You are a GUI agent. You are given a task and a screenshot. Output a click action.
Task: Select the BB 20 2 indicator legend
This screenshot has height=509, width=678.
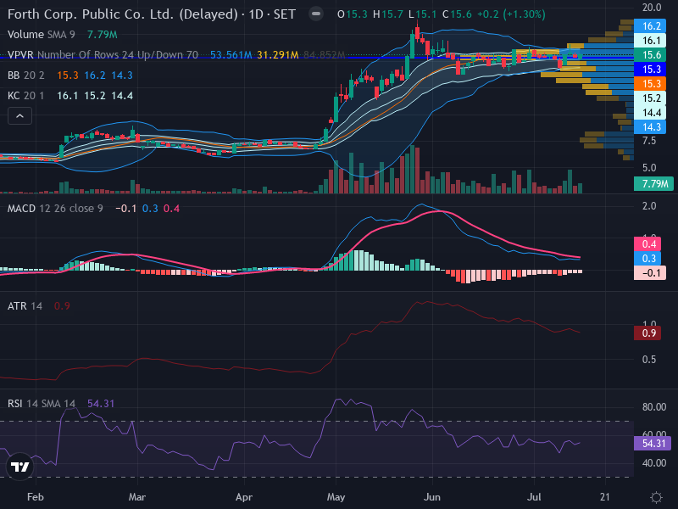click(26, 76)
